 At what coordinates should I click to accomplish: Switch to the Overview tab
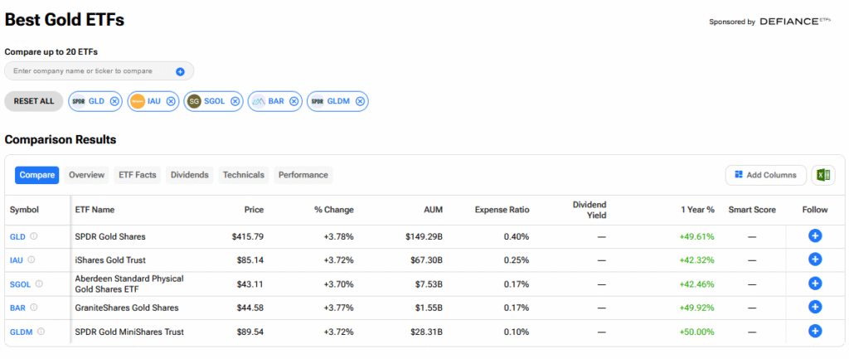86,175
